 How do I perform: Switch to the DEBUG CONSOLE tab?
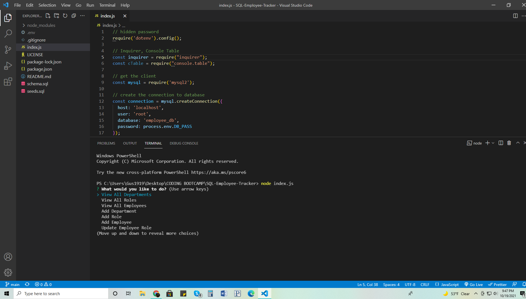184,143
